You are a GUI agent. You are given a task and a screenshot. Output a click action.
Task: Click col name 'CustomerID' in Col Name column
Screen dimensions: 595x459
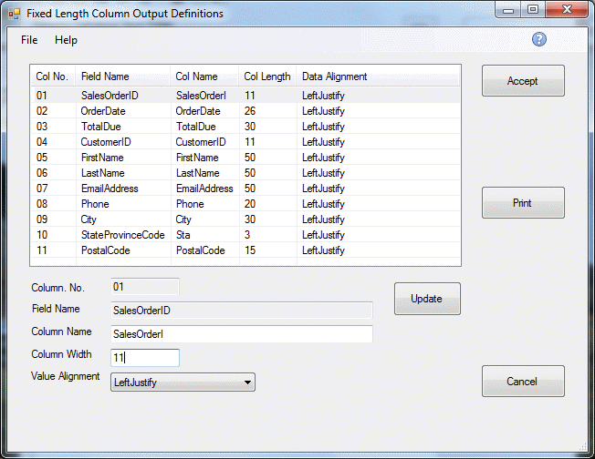[201, 142]
